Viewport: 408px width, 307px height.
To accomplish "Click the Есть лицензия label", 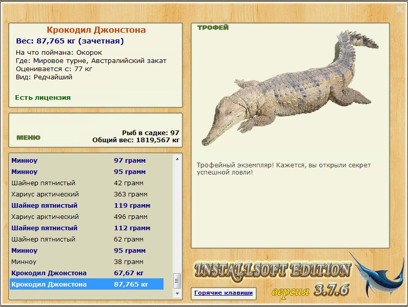I will click(x=43, y=98).
